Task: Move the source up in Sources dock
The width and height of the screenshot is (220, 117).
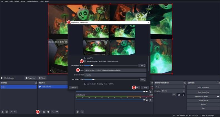Action: coord(53,112)
